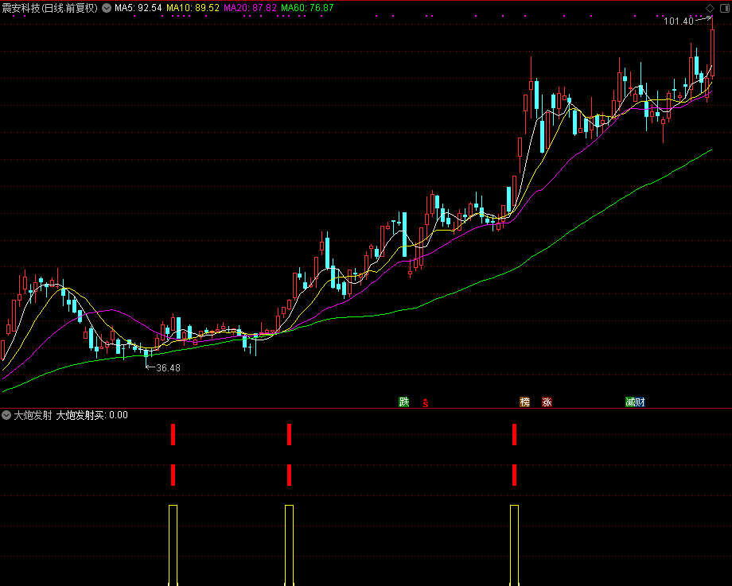Select the 震安科技(日线.前复权) chart title
Viewport: 732px width, 586px height.
click(50, 8)
